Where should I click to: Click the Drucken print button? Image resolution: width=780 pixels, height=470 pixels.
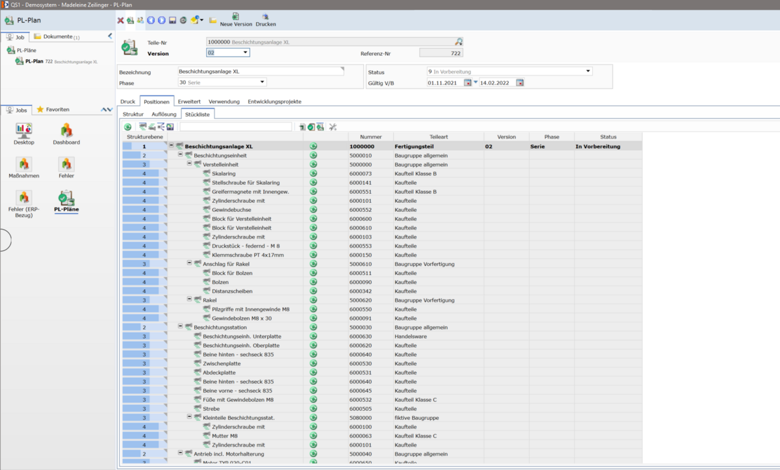tap(265, 20)
